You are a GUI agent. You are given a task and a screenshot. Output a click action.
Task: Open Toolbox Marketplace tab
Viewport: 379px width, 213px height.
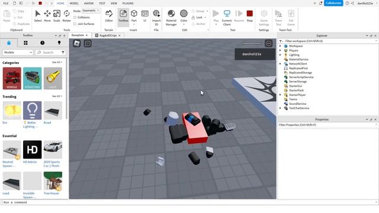point(9,43)
